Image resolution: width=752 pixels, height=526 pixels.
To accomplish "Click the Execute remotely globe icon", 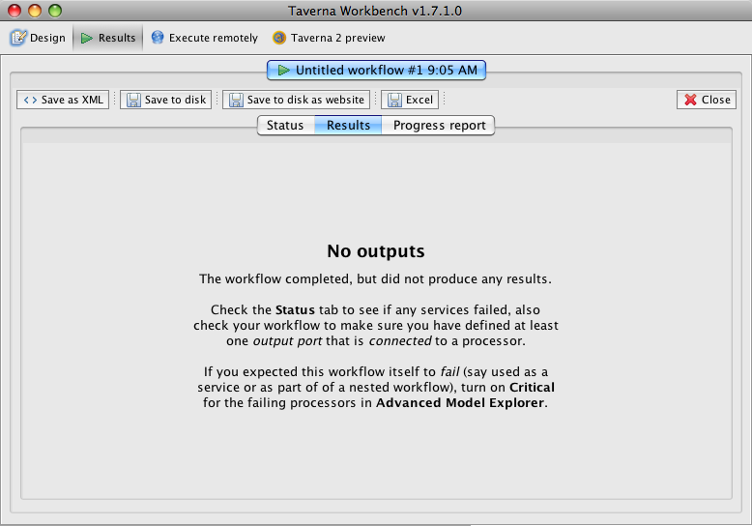I will click(x=158, y=38).
